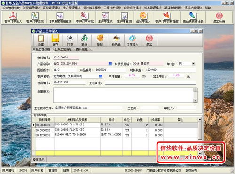Screen dimensions: 235x174
Task: Open 系统功能模块 menu
Action: (193, 8)
